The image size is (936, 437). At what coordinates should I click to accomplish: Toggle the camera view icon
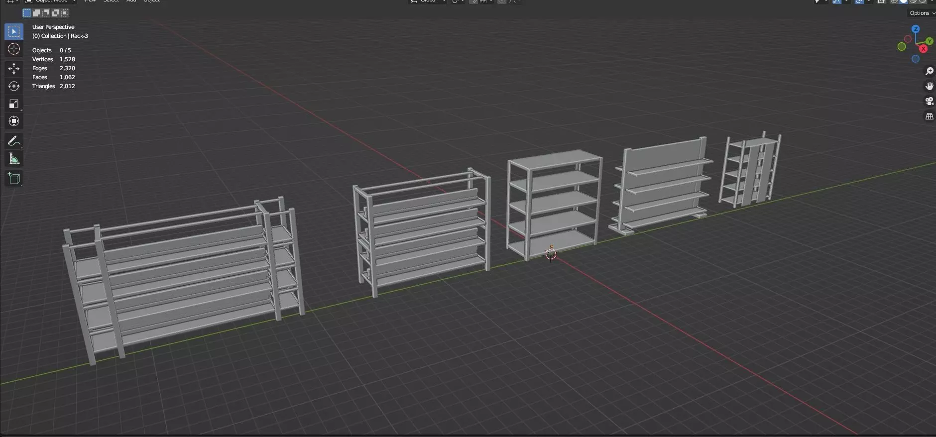coord(929,101)
